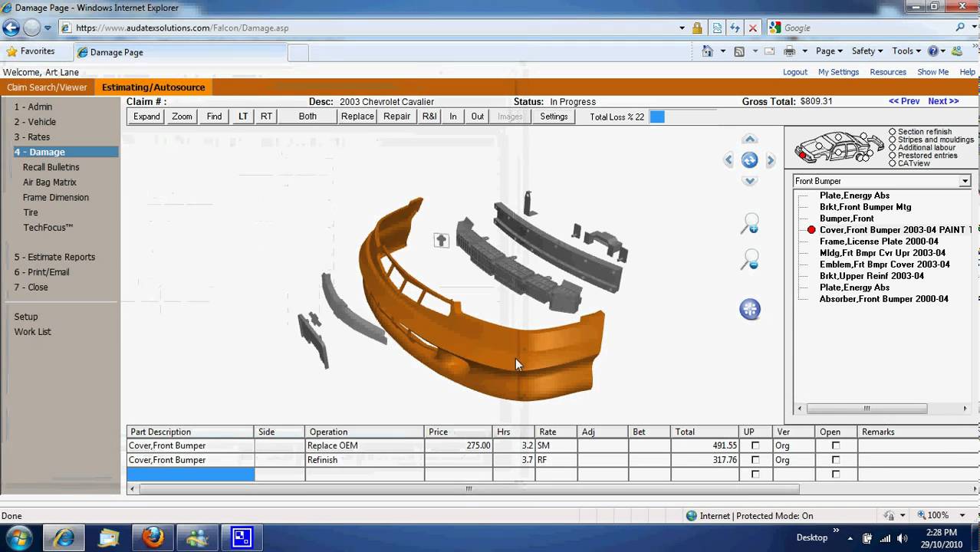
Task: Check Open box for Replace OEM row
Action: pyautogui.click(x=836, y=445)
